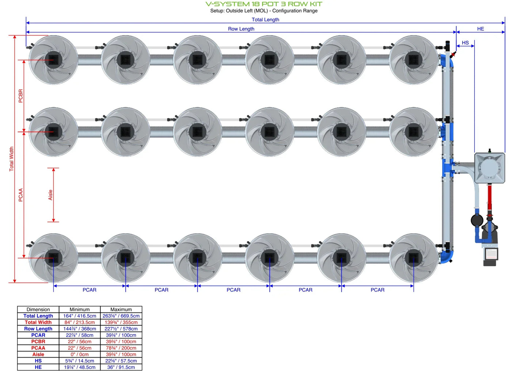
Task: Click the 22⅝" / 57.5cm table cell
Action: 121,361
